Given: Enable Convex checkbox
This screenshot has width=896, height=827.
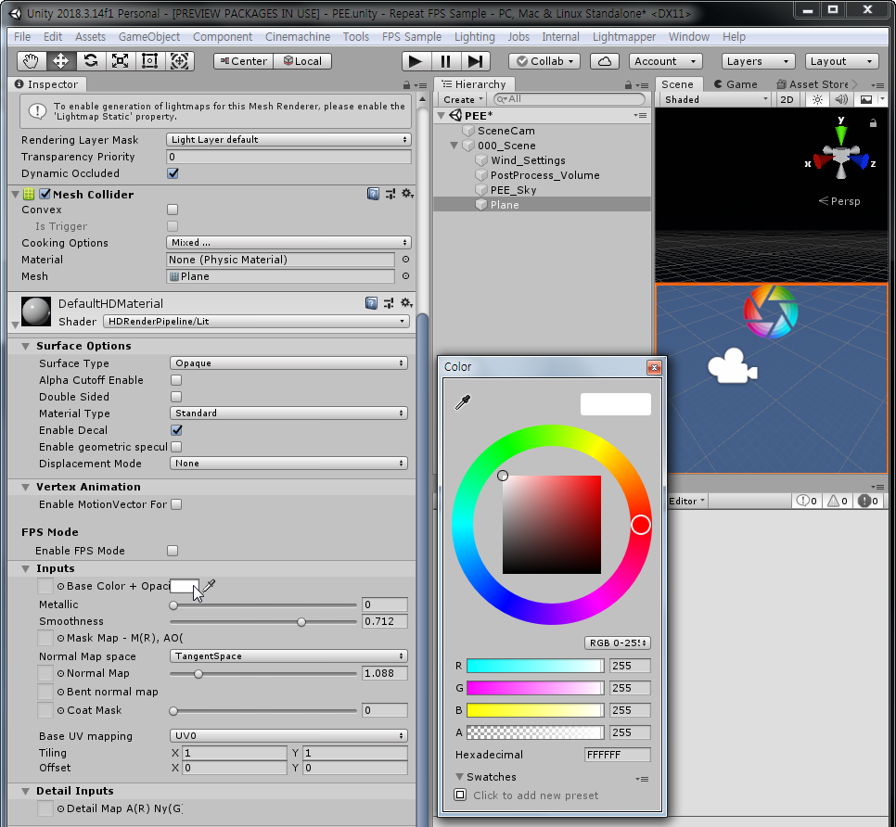Looking at the screenshot, I should click(173, 210).
